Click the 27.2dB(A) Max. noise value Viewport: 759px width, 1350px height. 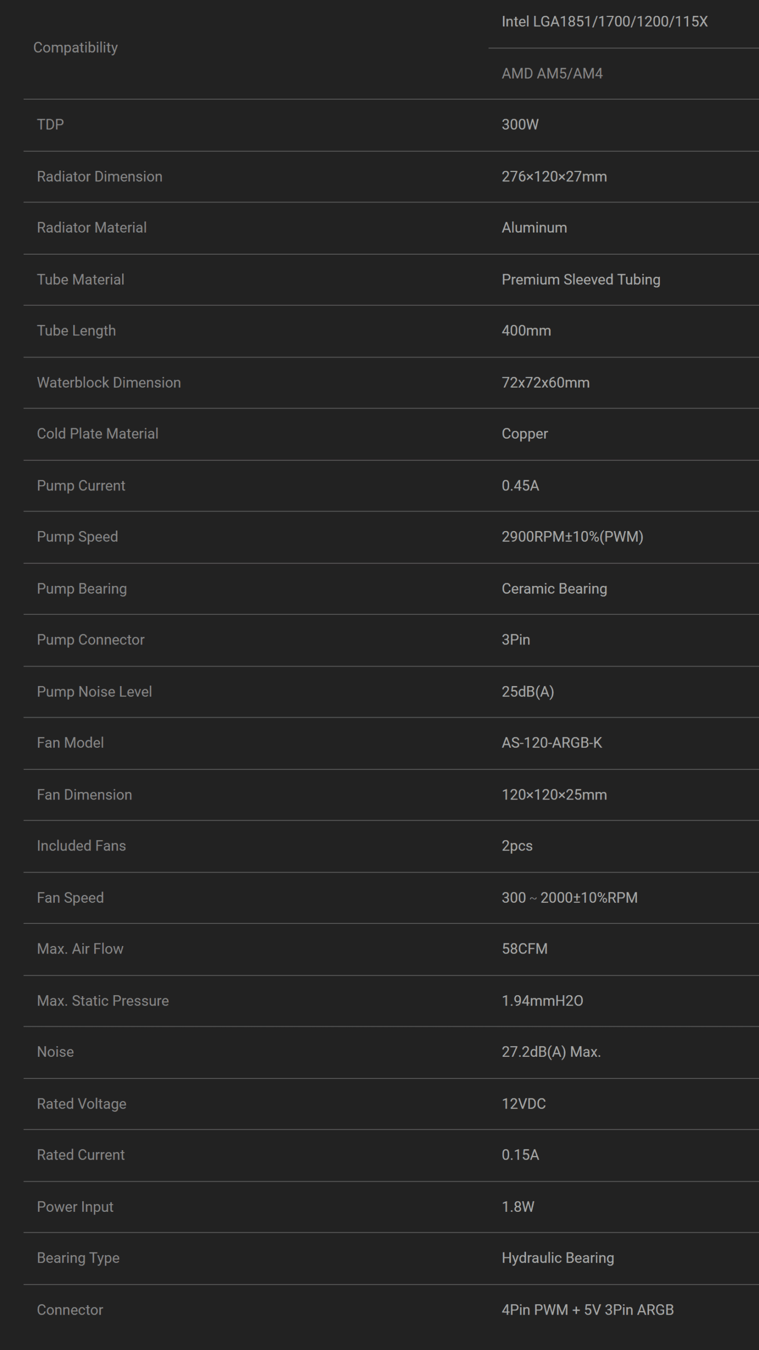click(551, 1052)
